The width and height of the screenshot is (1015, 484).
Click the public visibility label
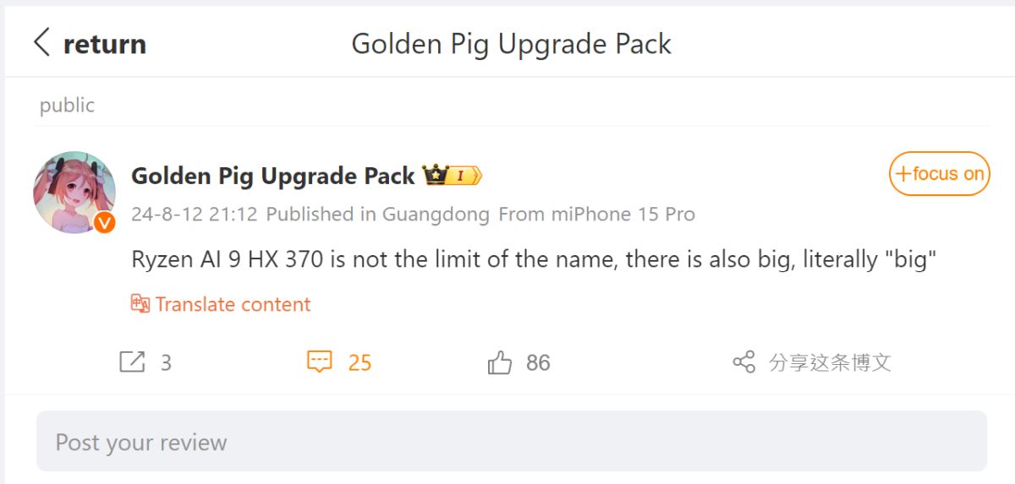[67, 106]
